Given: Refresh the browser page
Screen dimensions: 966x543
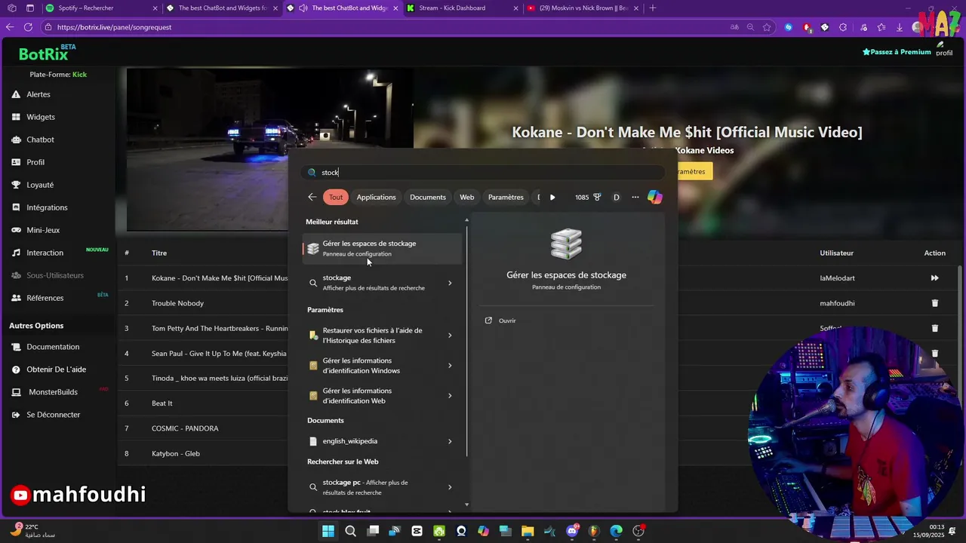Looking at the screenshot, I should 28,27.
